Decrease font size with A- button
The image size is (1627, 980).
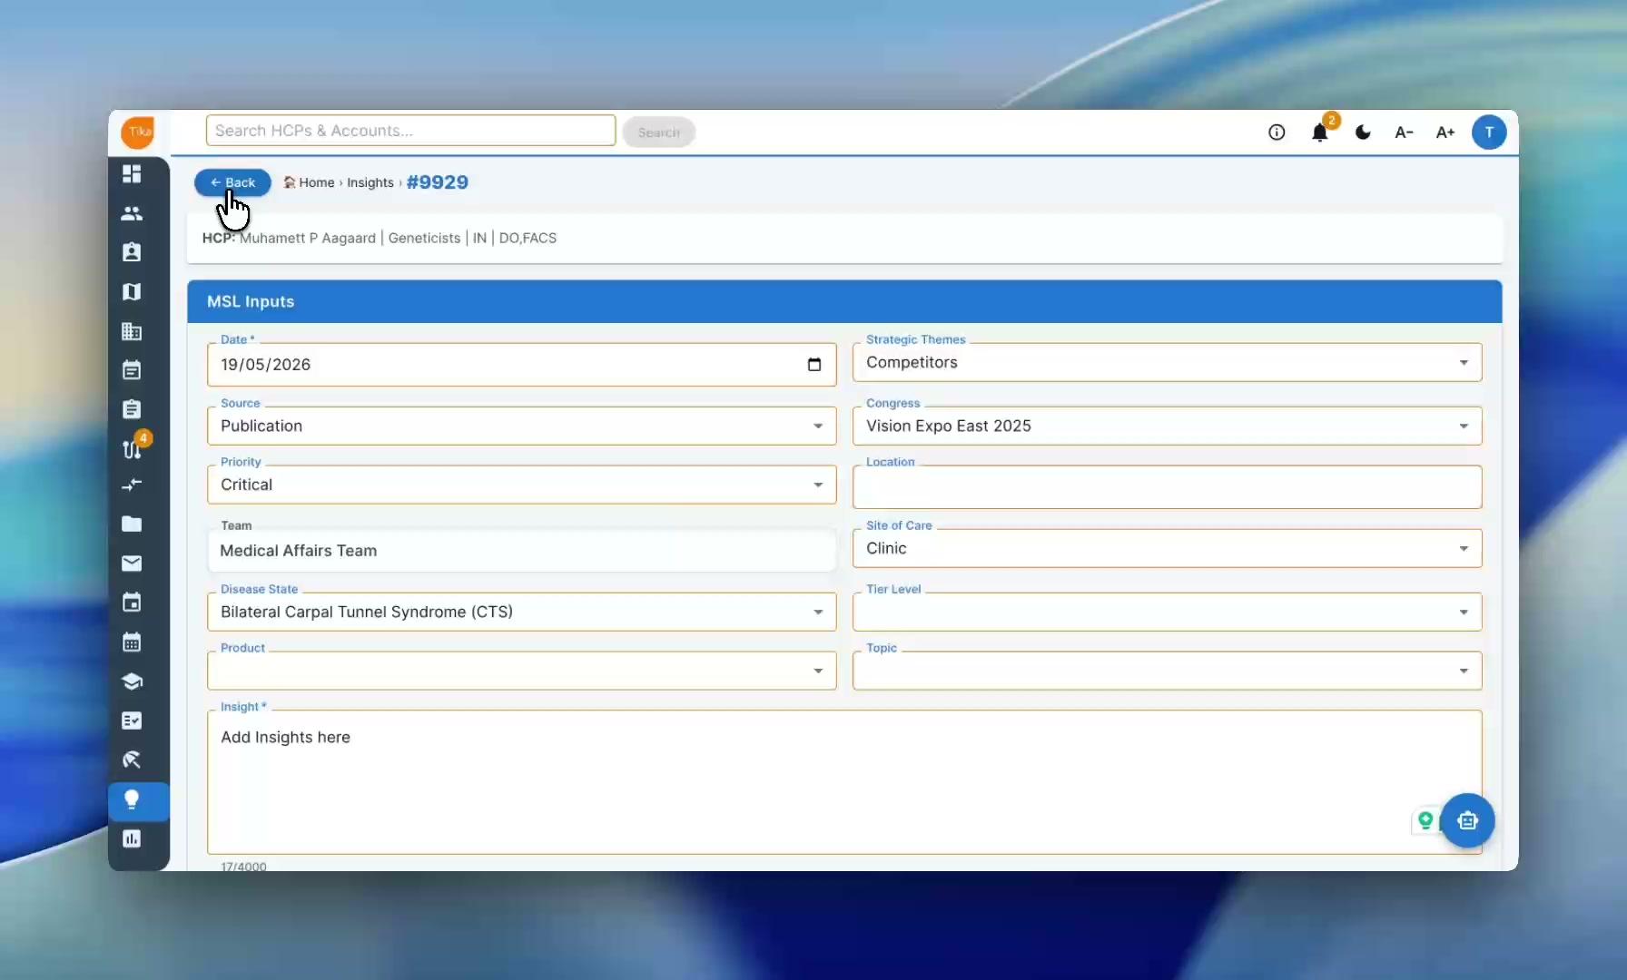point(1404,132)
